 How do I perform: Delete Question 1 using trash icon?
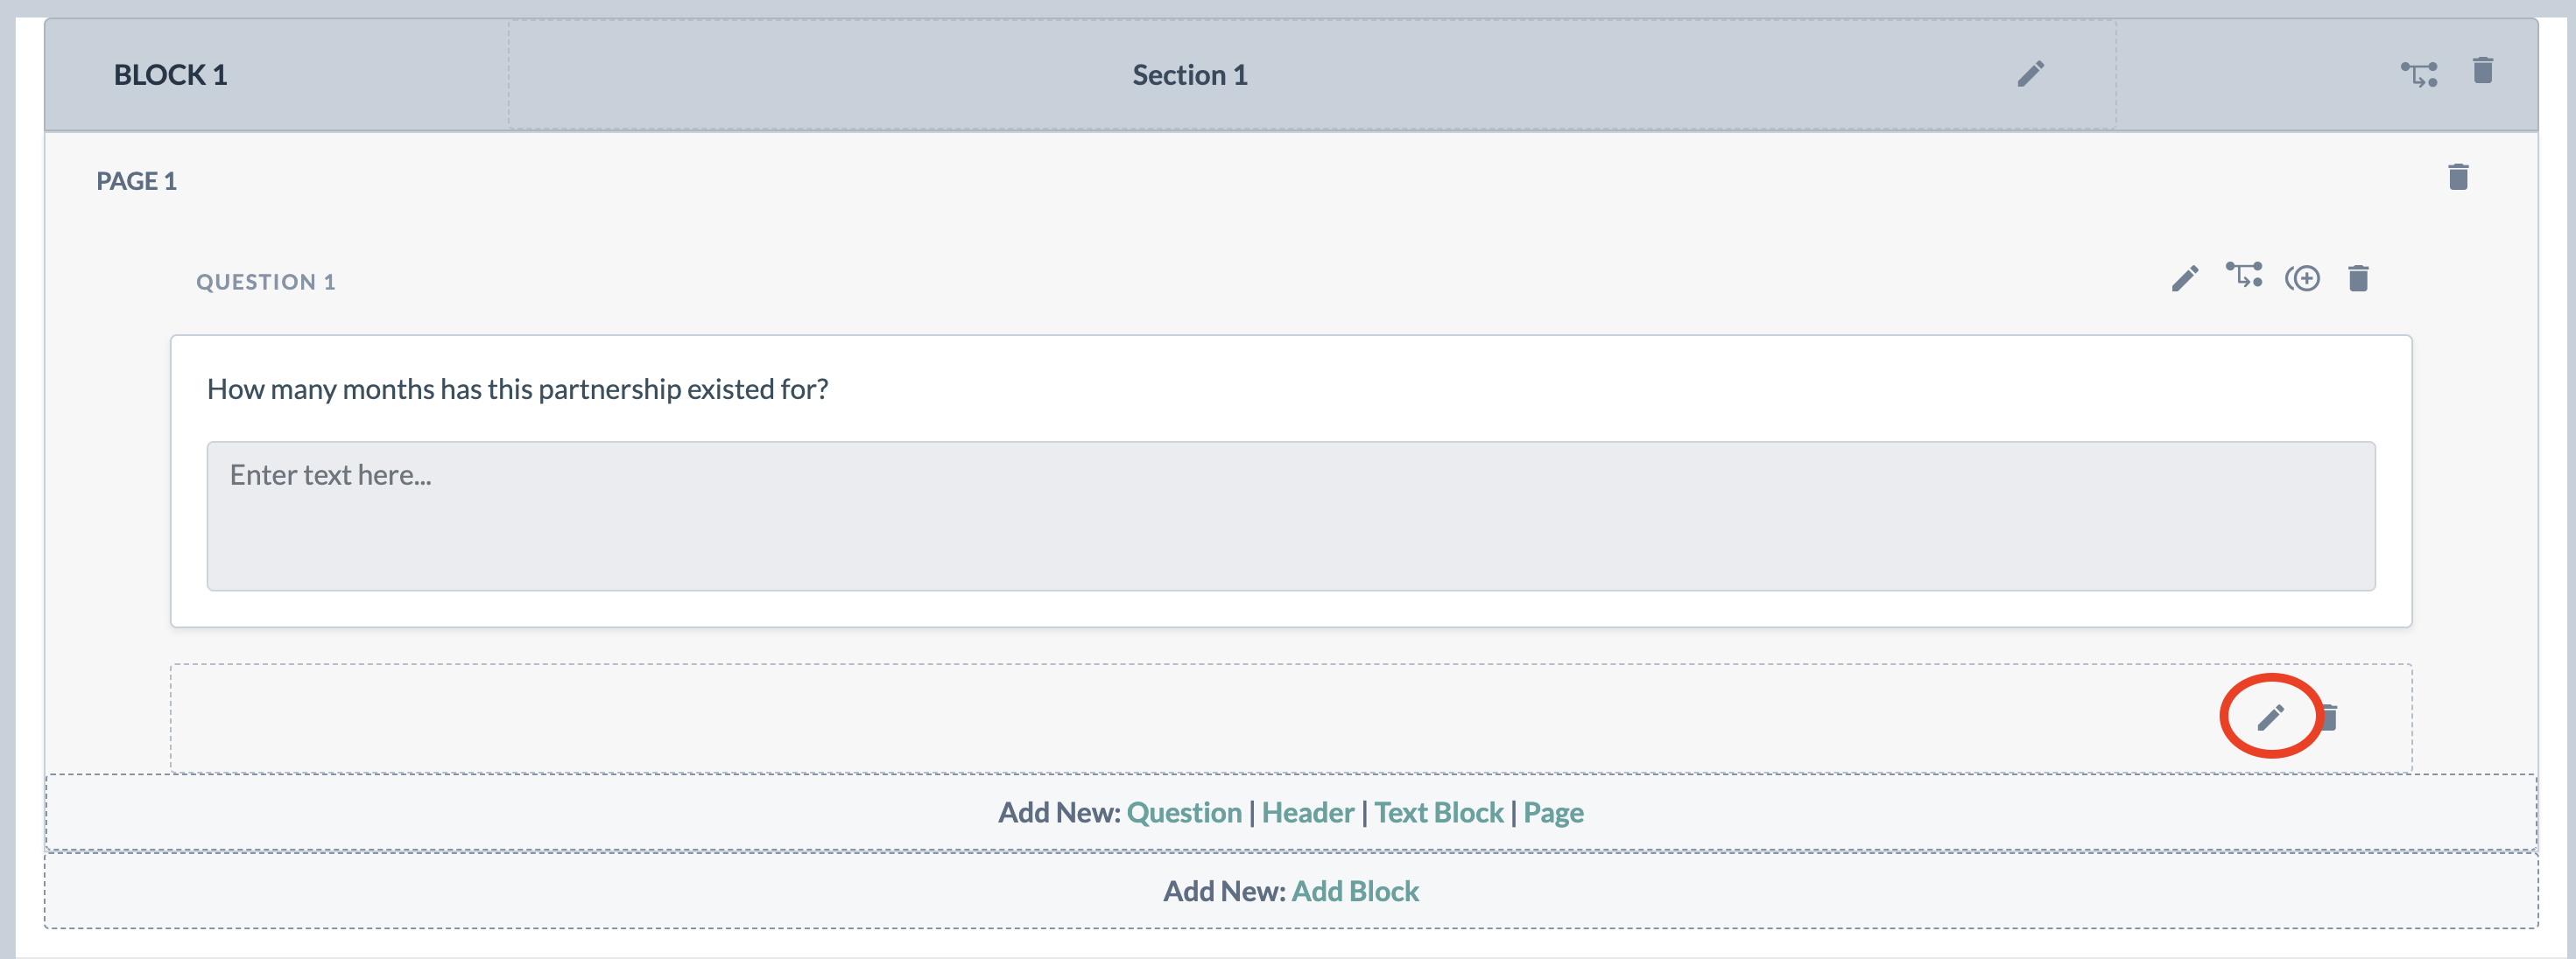point(2358,277)
